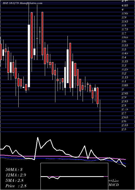Click the tallest white candlestick body

(x=29, y=56)
